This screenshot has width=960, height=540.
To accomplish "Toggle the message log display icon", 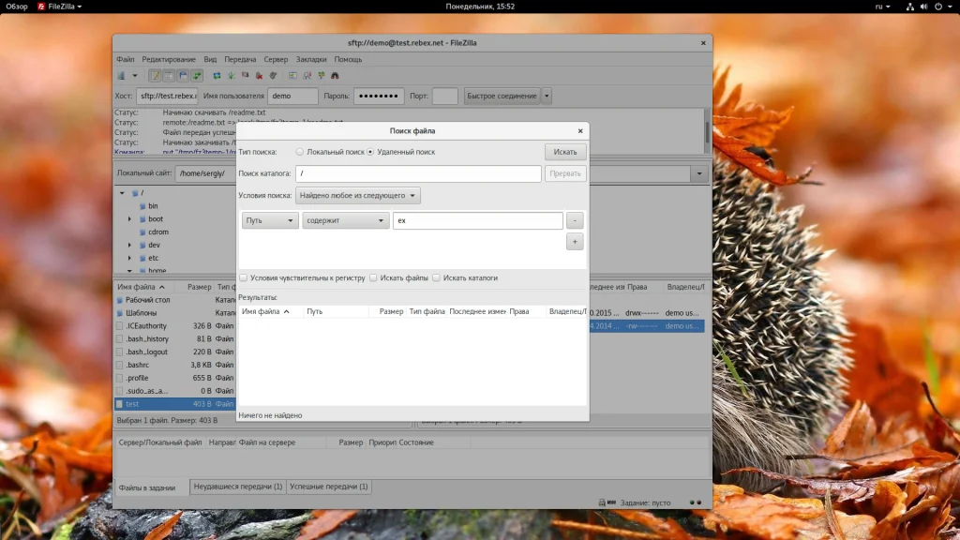I will tap(156, 75).
